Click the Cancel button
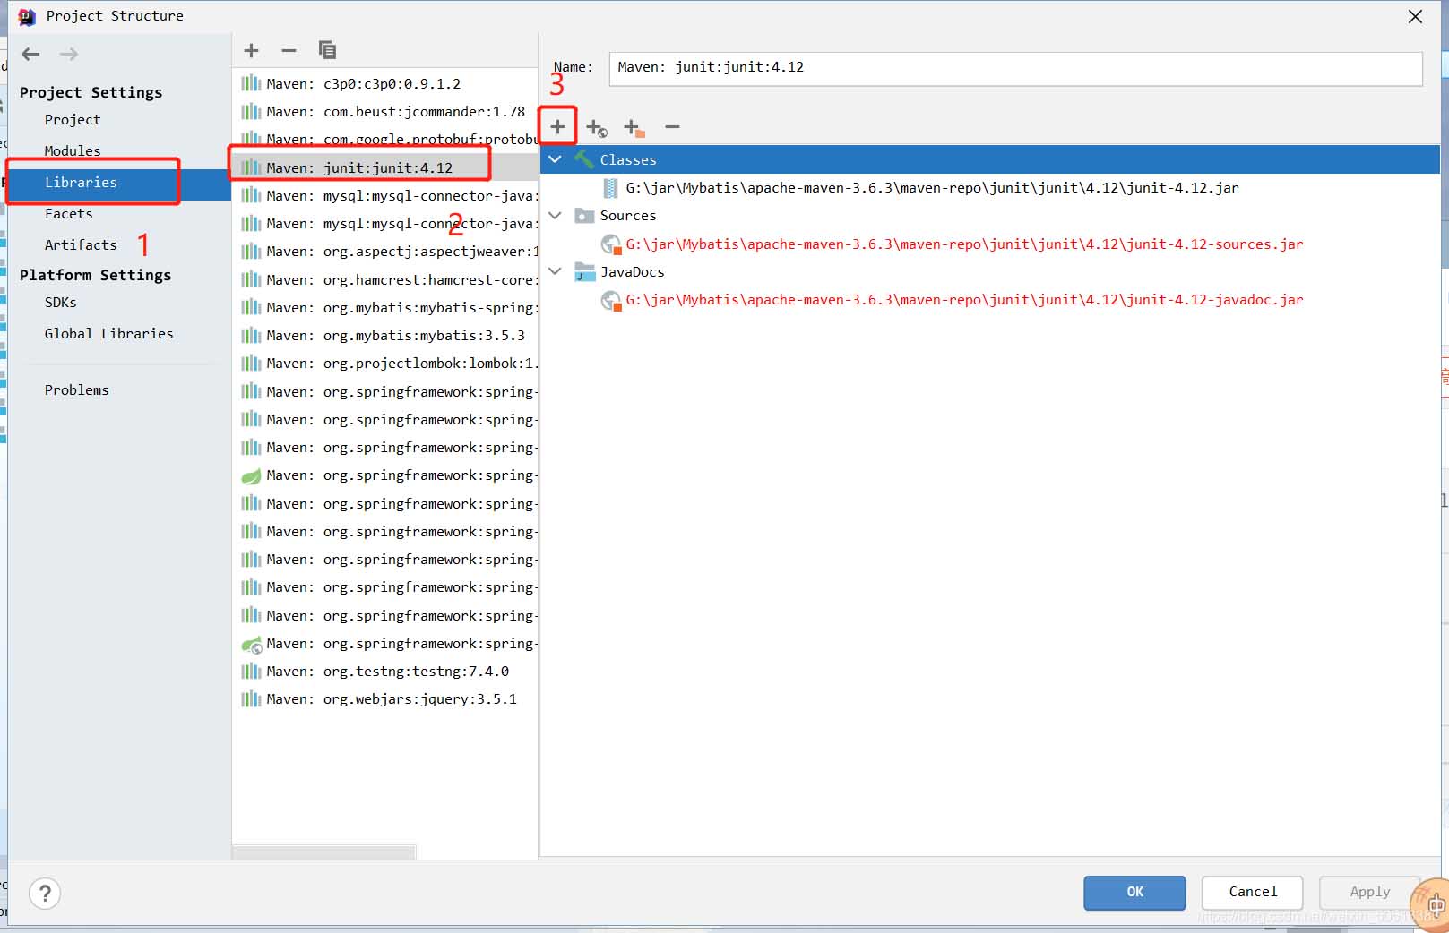The image size is (1449, 933). [x=1253, y=892]
